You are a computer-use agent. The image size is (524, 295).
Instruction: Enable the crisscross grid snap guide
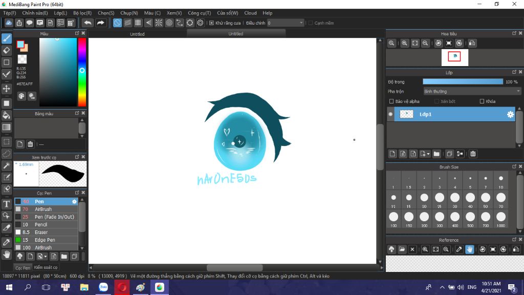(138, 23)
